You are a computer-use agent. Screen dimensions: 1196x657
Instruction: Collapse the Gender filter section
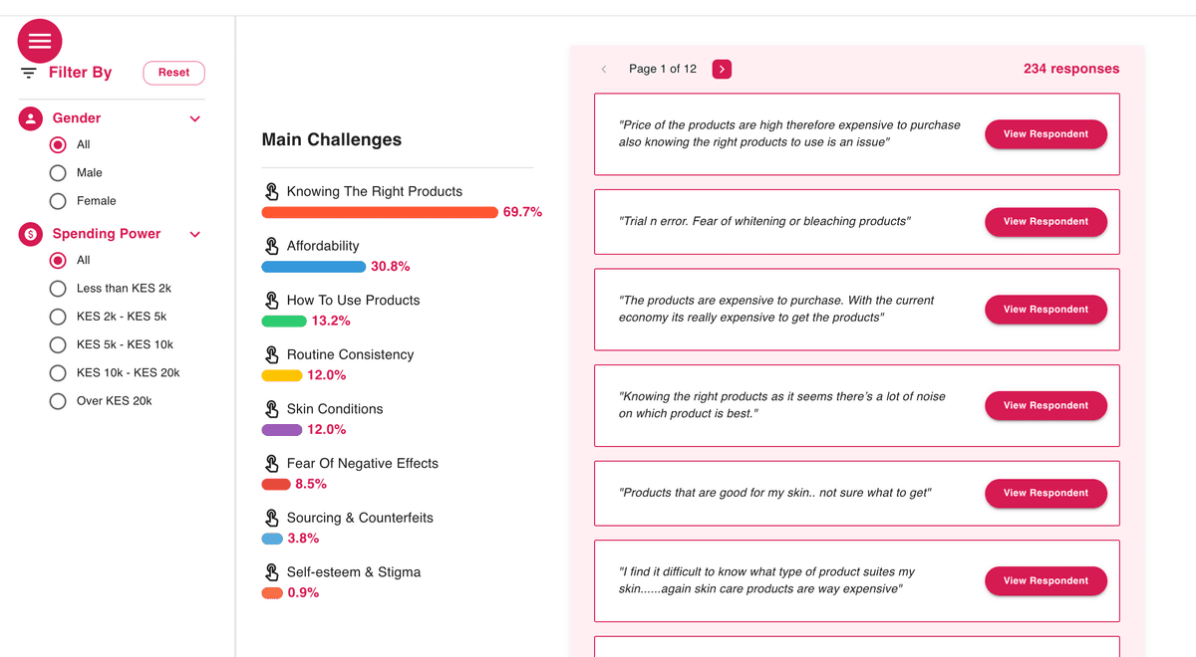[x=195, y=118]
